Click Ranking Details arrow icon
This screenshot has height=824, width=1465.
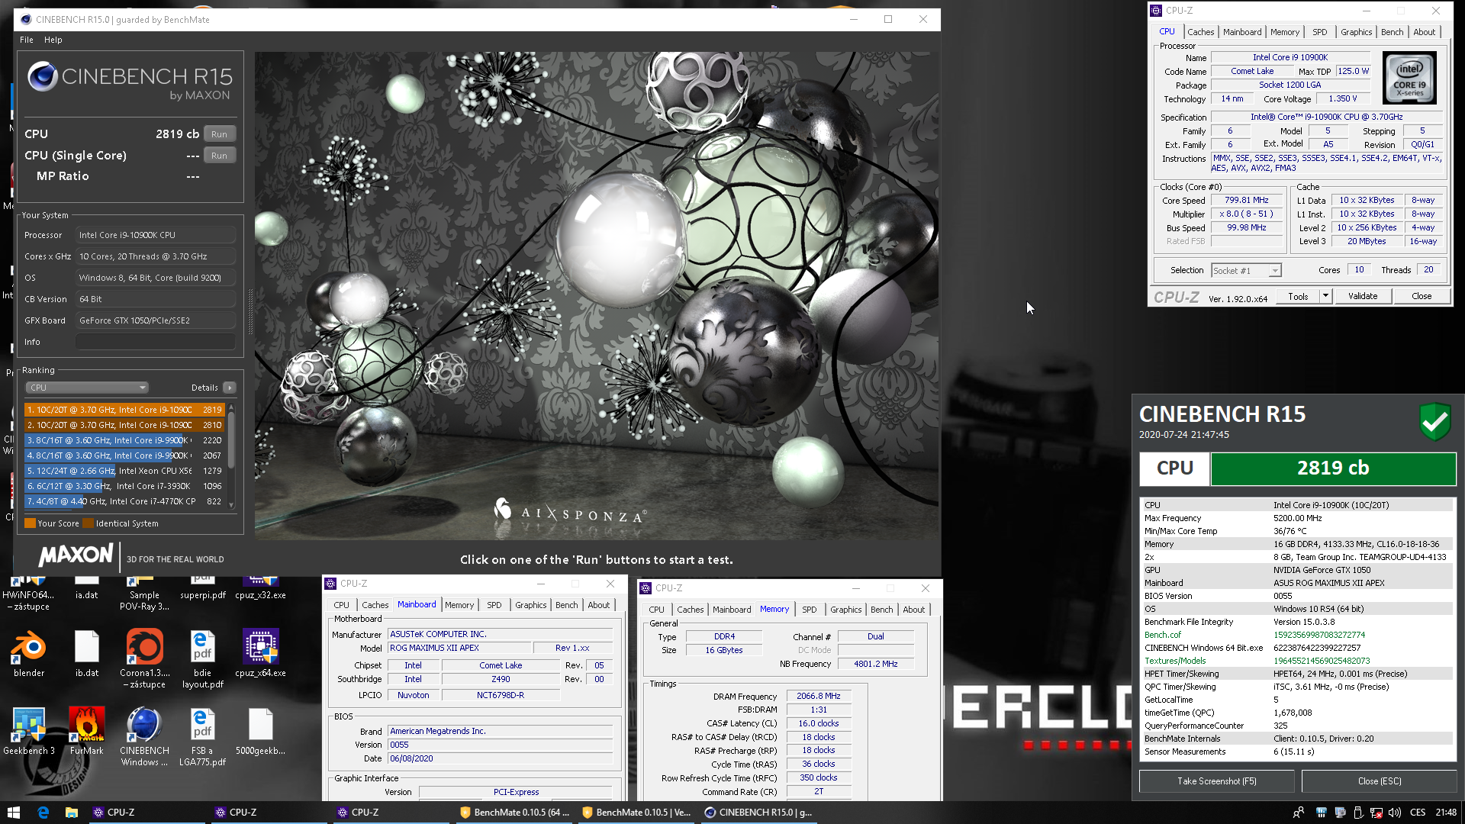[229, 388]
